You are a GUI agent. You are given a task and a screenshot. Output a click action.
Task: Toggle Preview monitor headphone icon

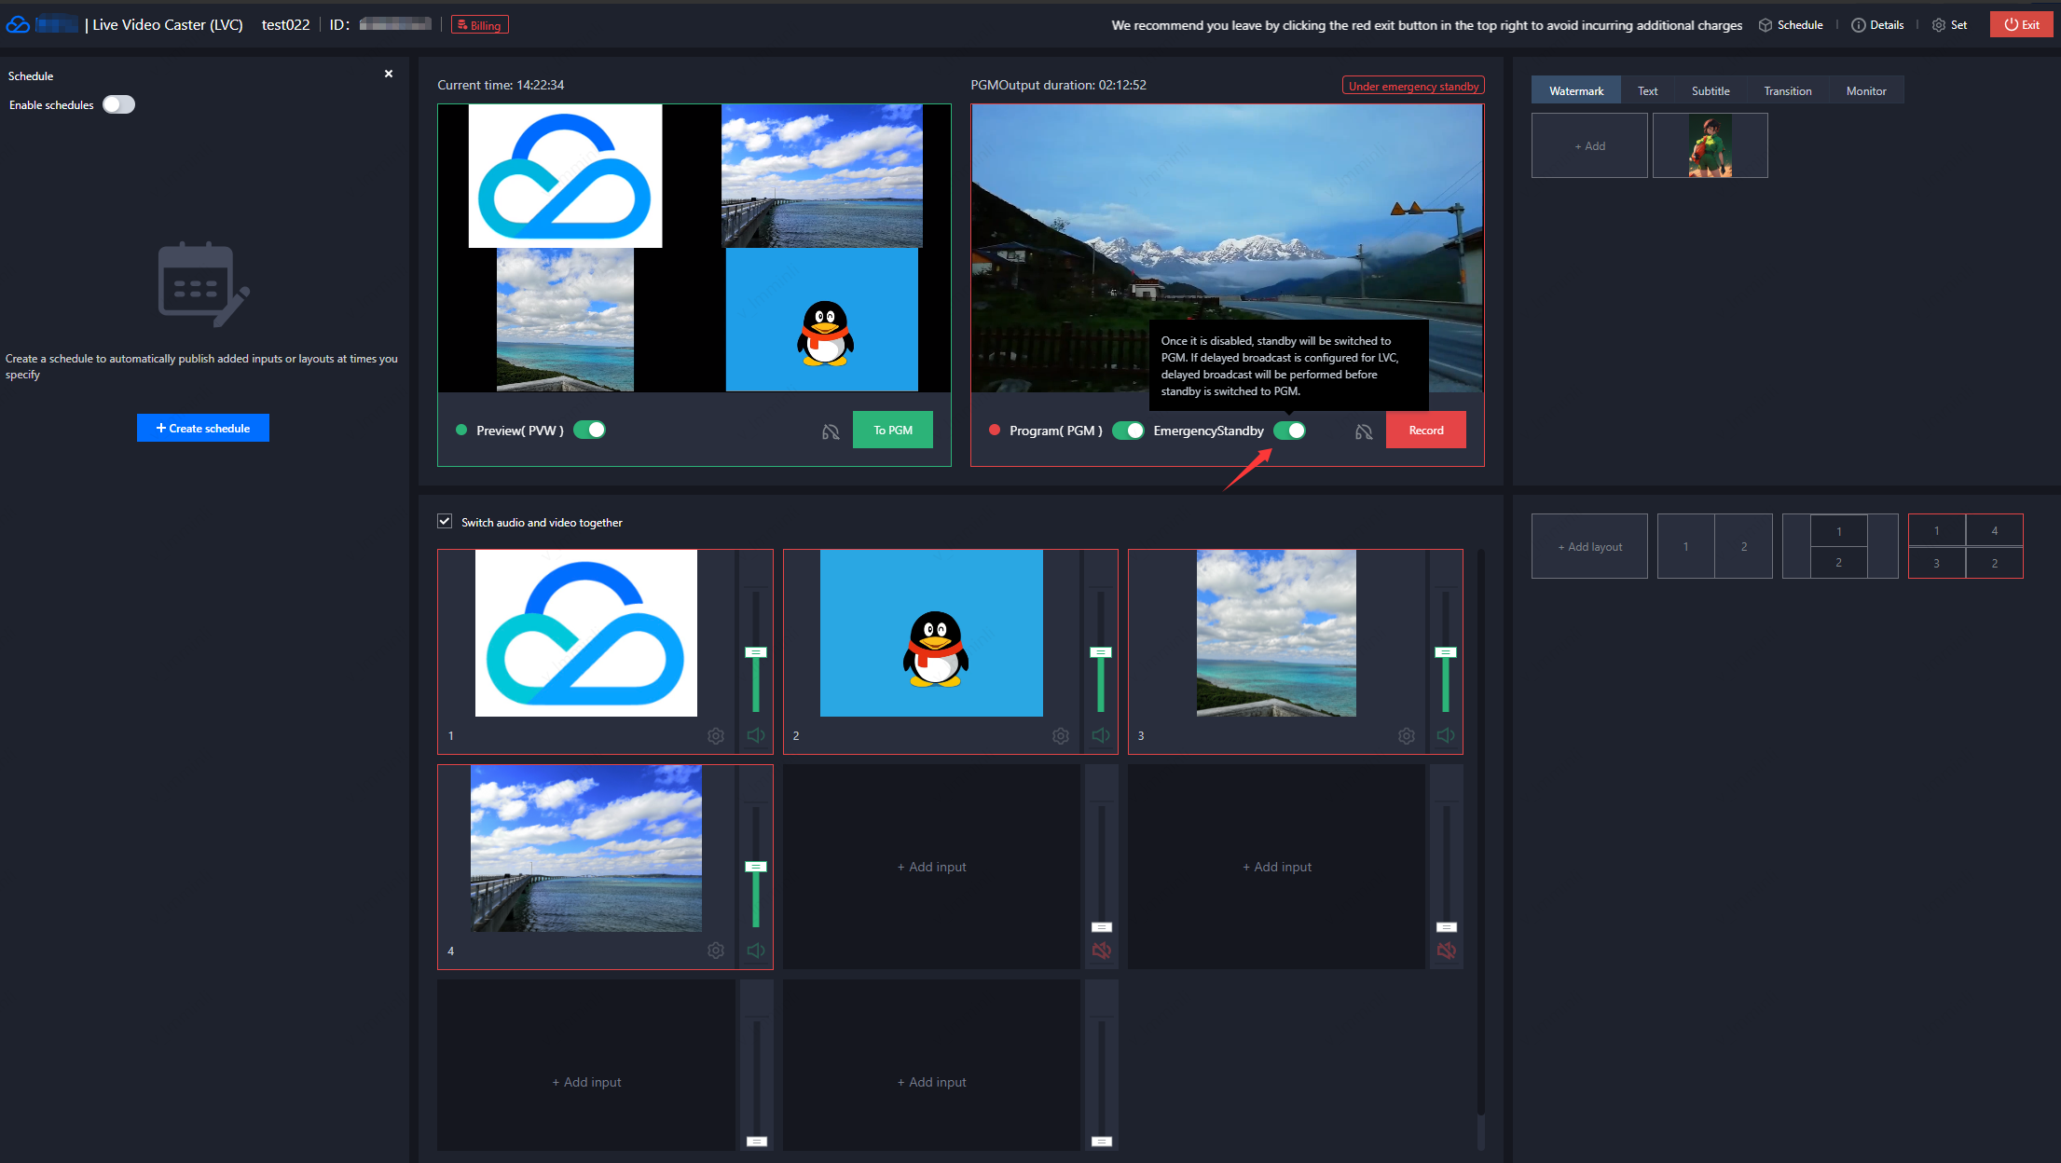831,431
